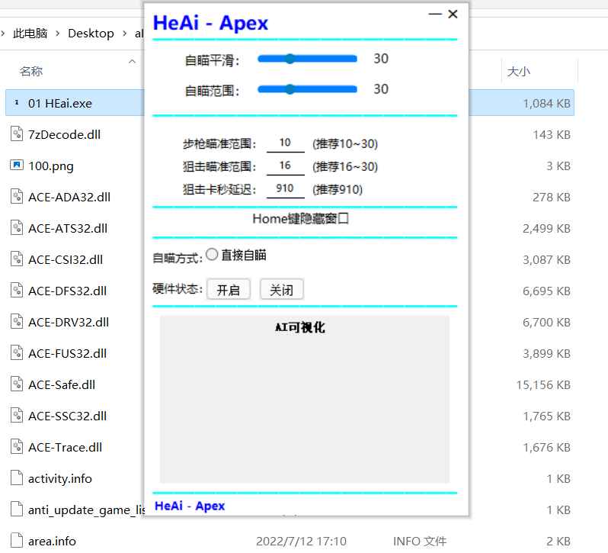Adjust the 自瞄范围 slider
The image size is (608, 553).
click(307, 90)
